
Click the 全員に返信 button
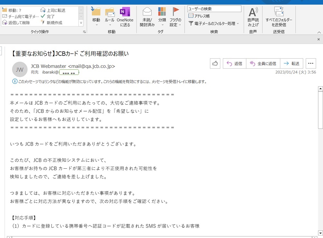pos(263,64)
